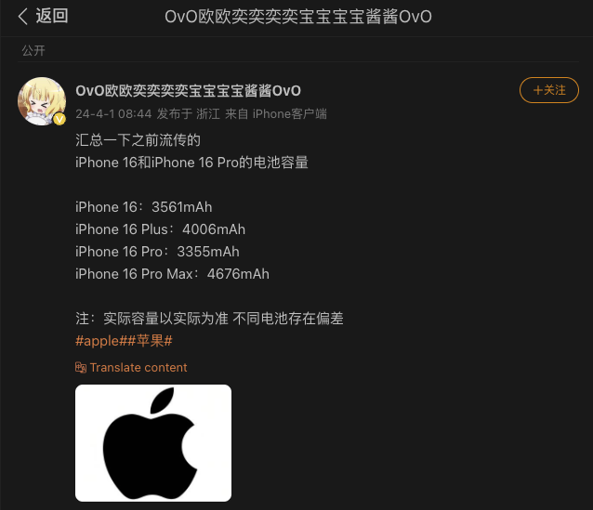
Task: Open the author's anime avatar picture
Action: [x=42, y=101]
